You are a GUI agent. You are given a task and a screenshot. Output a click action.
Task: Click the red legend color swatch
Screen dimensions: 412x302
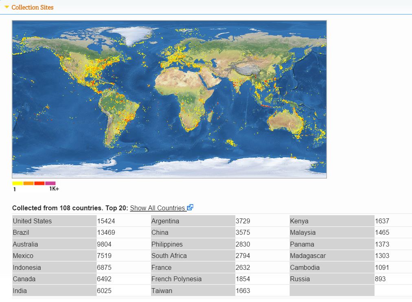39,183
